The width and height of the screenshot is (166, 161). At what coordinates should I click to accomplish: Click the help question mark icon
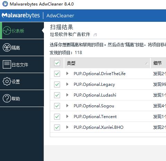[7, 98]
